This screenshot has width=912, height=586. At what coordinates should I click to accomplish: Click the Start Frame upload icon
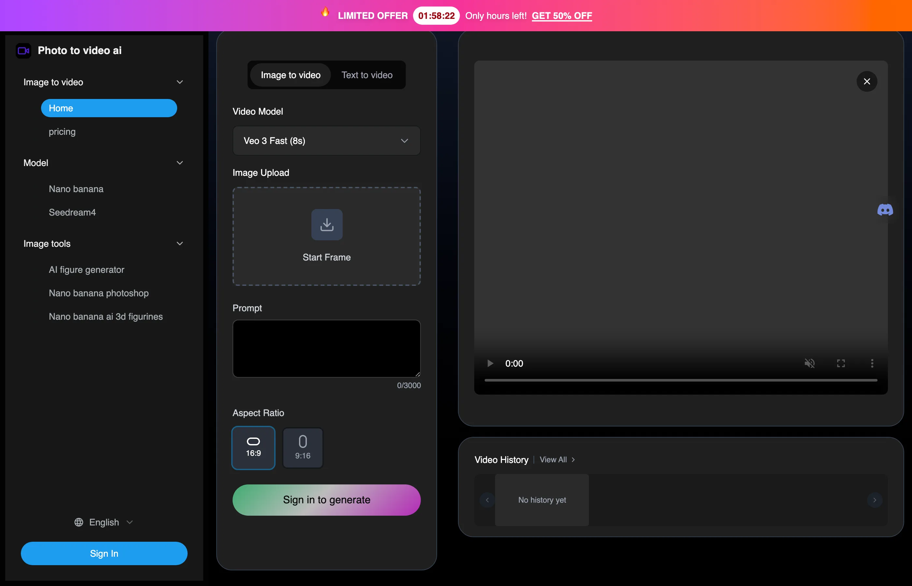pos(327,225)
